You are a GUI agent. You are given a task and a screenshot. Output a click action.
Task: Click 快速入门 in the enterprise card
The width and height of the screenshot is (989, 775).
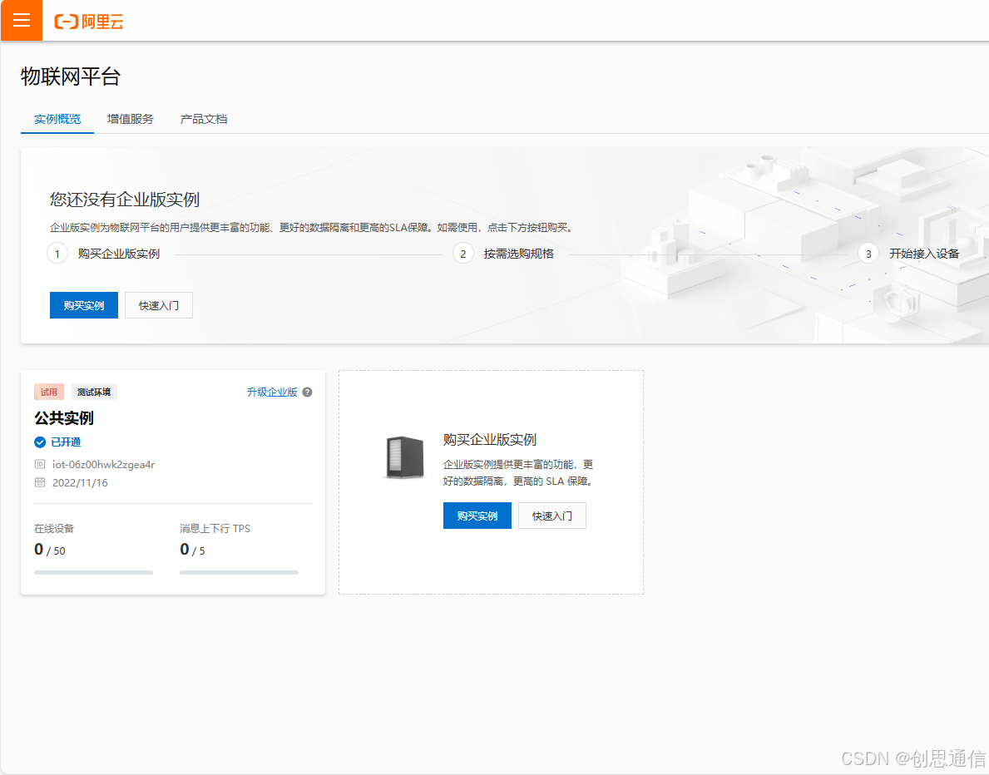[552, 516]
